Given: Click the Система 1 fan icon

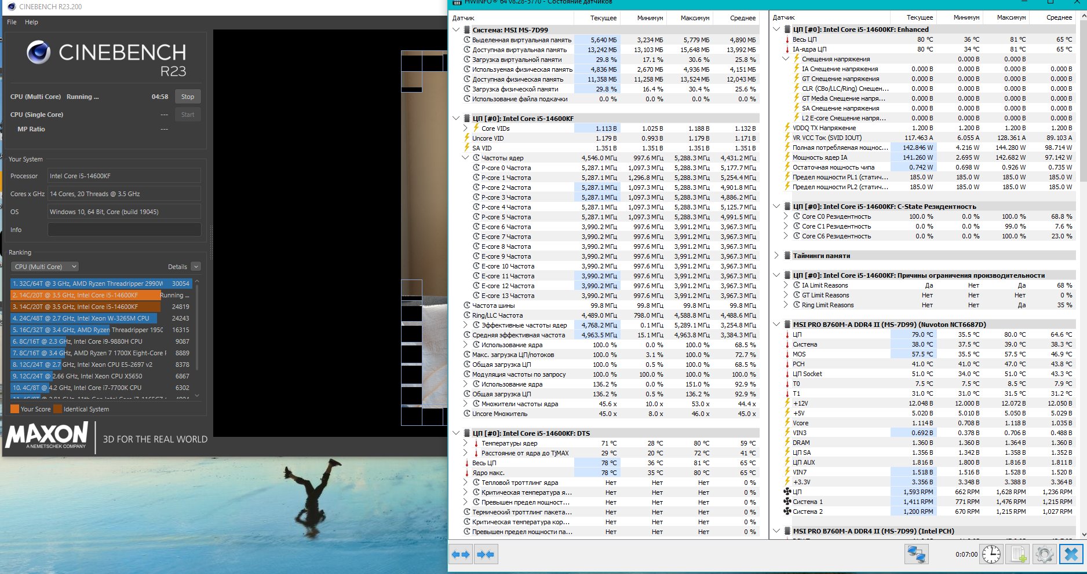Looking at the screenshot, I should coord(787,502).
